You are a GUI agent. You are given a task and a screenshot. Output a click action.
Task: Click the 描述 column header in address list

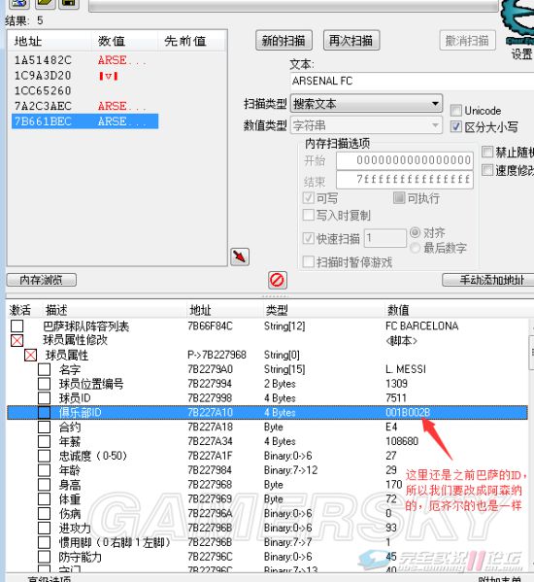pyautogui.click(x=56, y=310)
